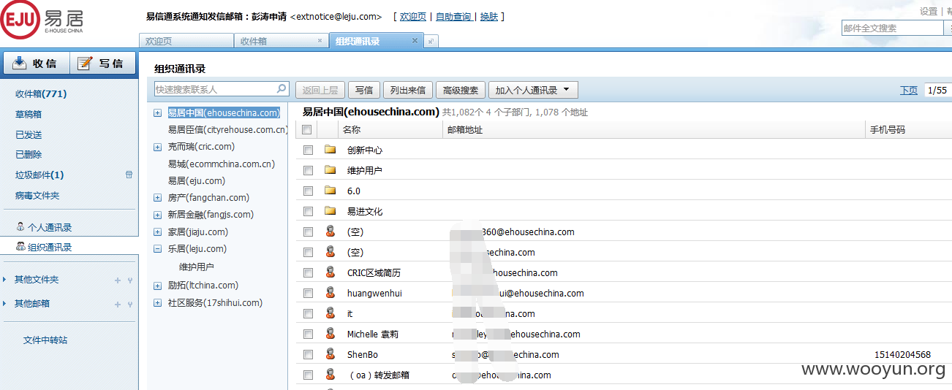952x390 pixels.
Task: Click the contact icon for (oa)转发邮箱
Action: (x=330, y=375)
